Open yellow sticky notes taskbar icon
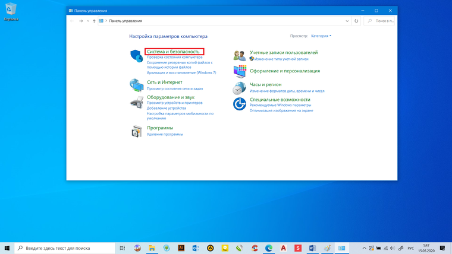 coord(225,248)
